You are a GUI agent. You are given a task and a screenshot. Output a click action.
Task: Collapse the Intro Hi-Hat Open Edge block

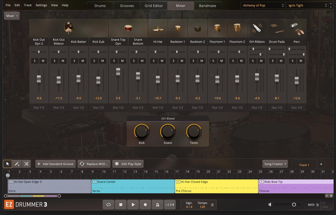click(x=11, y=182)
